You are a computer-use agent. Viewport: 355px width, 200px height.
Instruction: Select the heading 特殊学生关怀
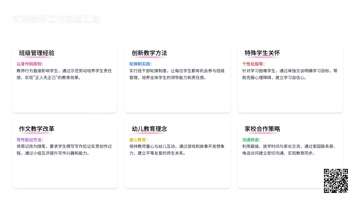tap(262, 53)
